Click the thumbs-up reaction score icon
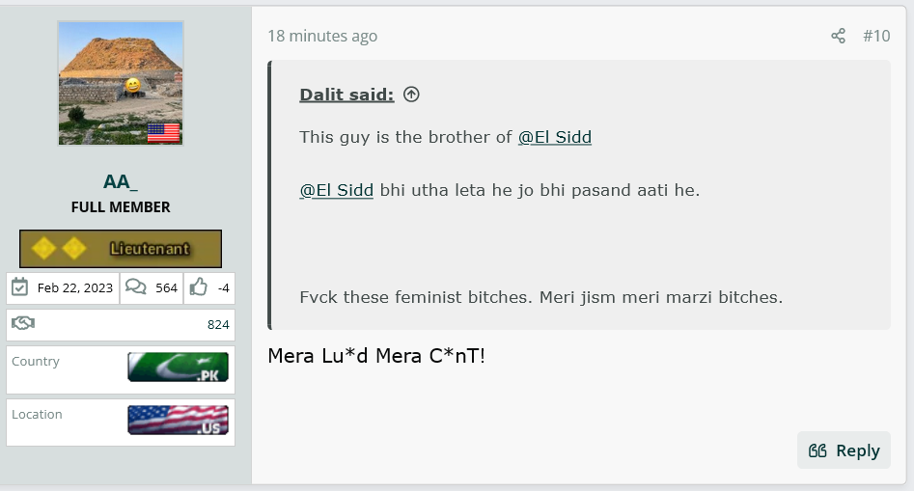This screenshot has height=491, width=914. pyautogui.click(x=198, y=287)
